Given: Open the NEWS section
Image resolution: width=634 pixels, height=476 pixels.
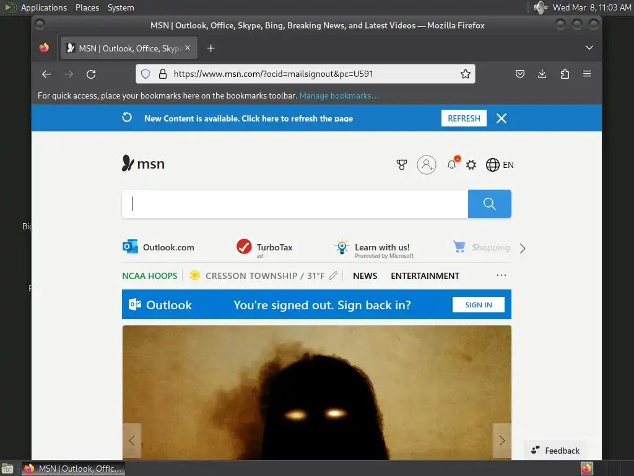Looking at the screenshot, I should (365, 276).
